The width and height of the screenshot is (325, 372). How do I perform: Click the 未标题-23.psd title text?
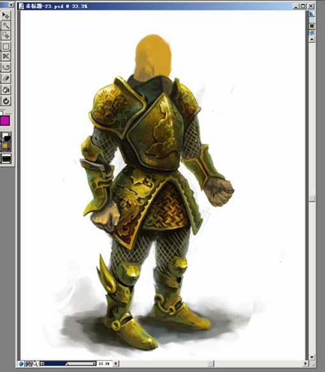[x=56, y=6]
